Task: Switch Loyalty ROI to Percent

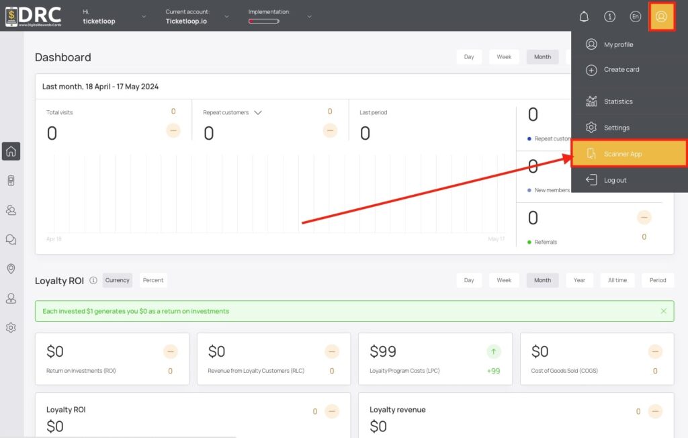Action: 153,280
